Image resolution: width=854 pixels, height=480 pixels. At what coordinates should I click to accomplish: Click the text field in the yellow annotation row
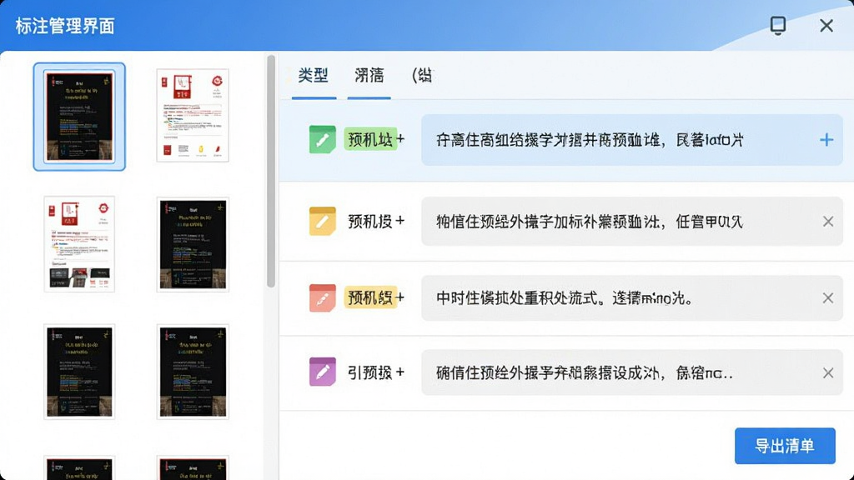(632, 222)
